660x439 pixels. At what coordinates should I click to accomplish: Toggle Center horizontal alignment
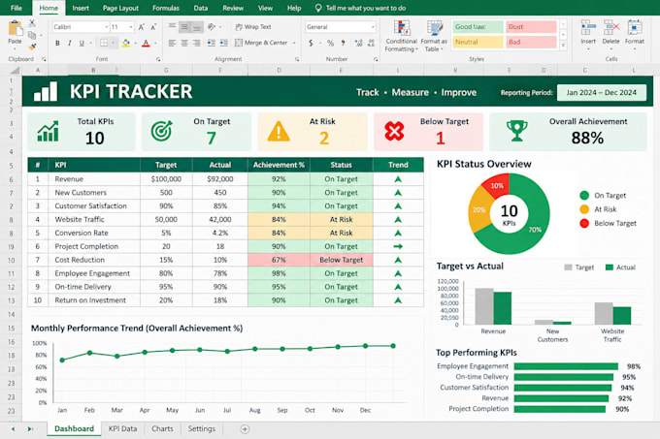point(184,43)
